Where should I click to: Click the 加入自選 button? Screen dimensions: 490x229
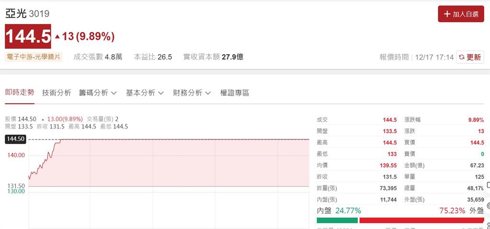pos(461,14)
